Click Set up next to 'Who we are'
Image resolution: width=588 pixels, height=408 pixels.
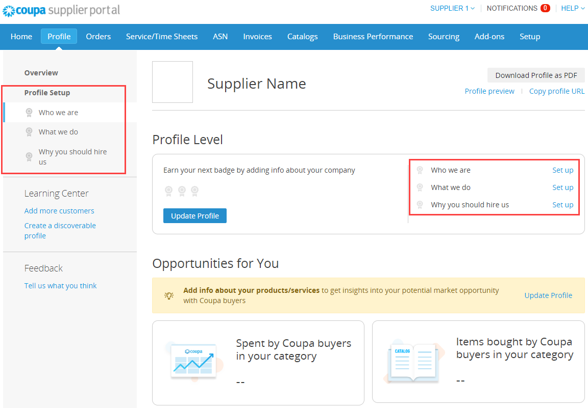(562, 170)
